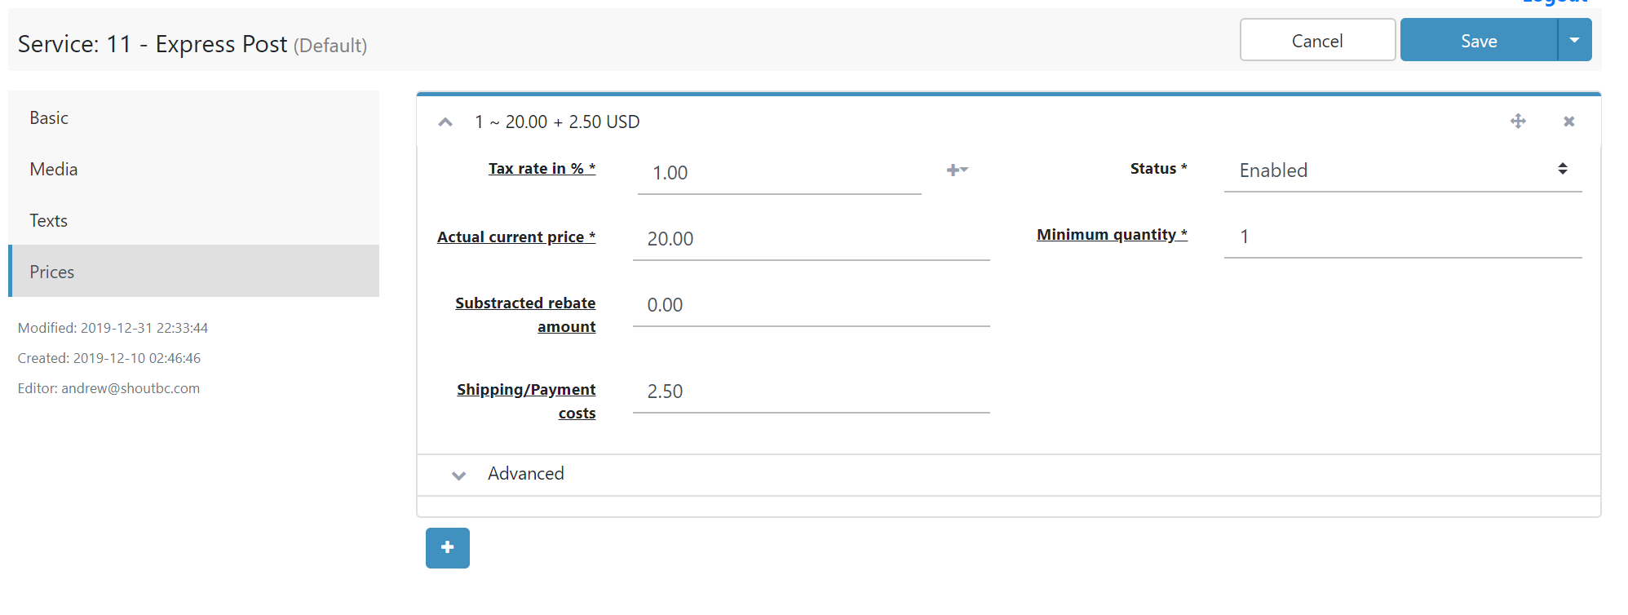Add a new price with the blue plus button
The image size is (1628, 615).
pos(448,547)
